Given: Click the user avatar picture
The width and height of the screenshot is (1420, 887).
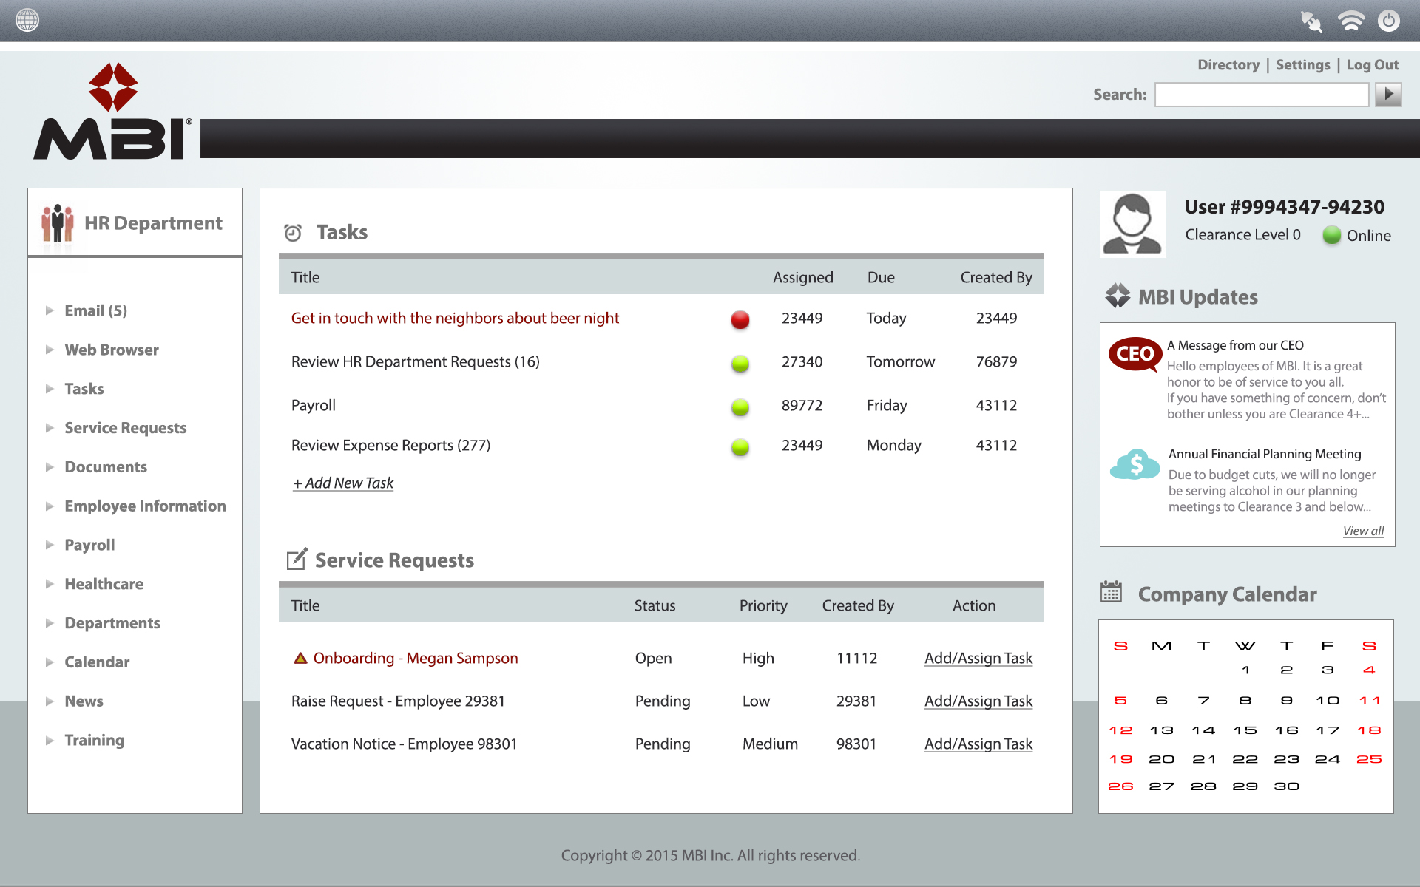Looking at the screenshot, I should [x=1132, y=224].
